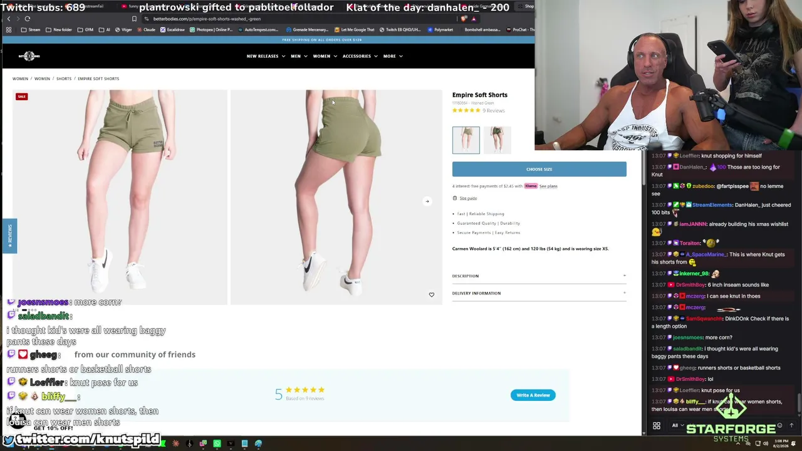802x451 pixels.
Task: Open the Brave Shields lion icon
Action: pos(464,19)
